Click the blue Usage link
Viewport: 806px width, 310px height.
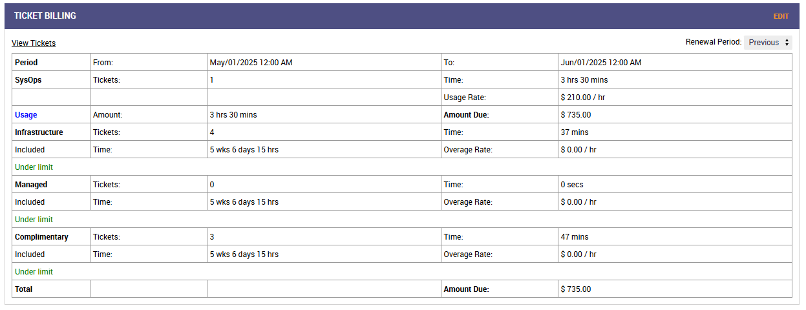tap(26, 115)
